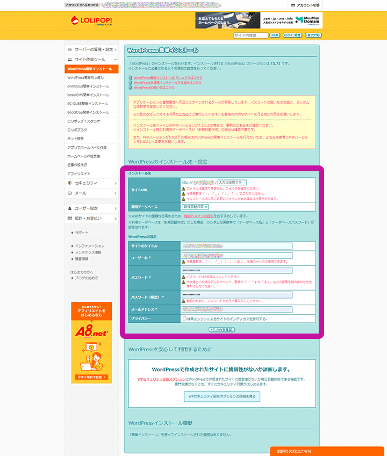
Task: Click the サイトのタイトル input field
Action: pos(237,246)
